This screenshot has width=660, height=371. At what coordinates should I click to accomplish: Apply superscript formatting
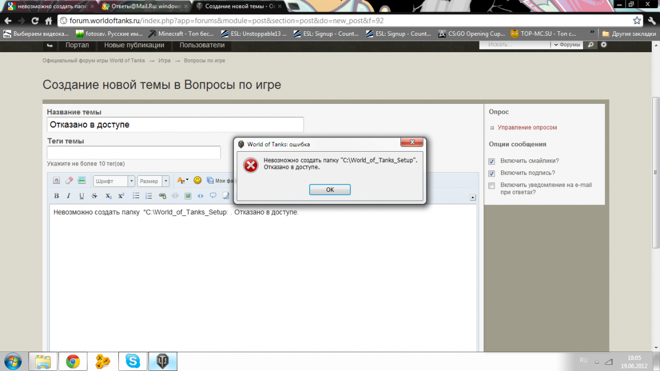(x=121, y=196)
